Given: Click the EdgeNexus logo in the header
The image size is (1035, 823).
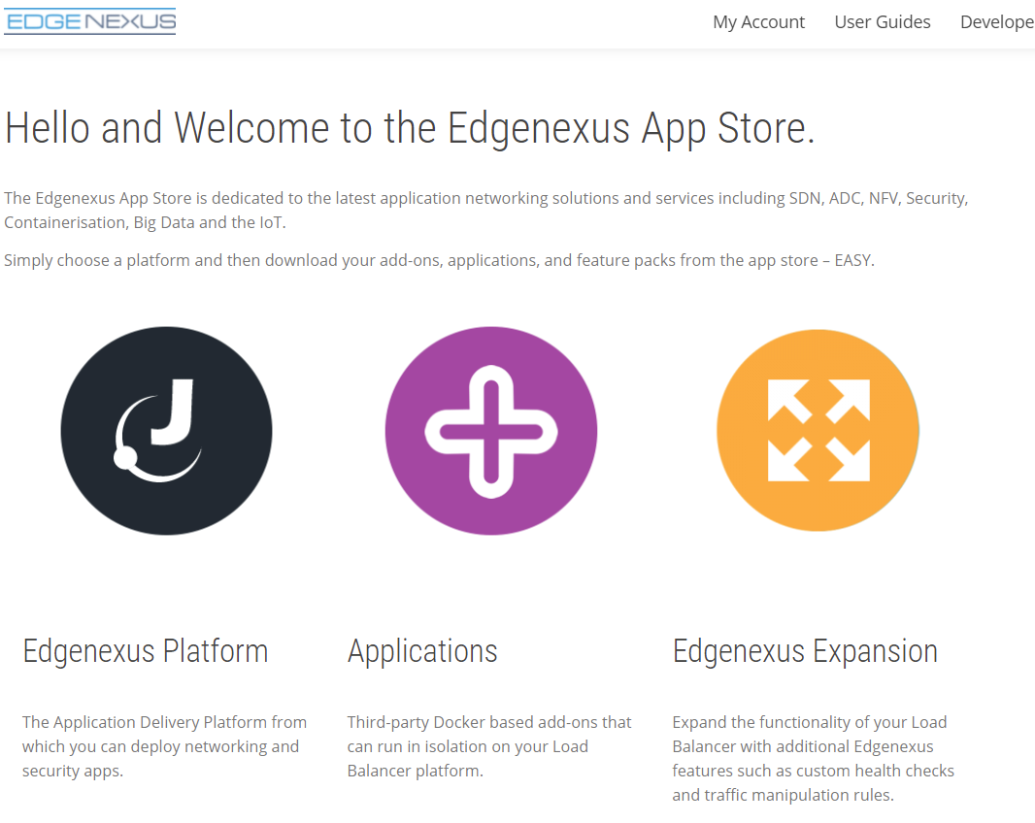Looking at the screenshot, I should click(89, 21).
